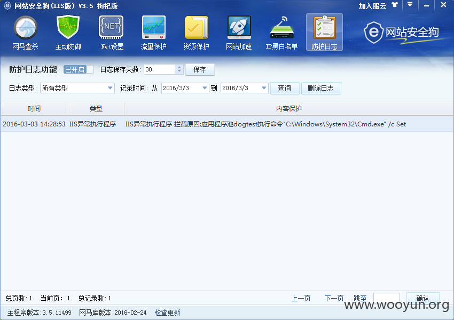Select 防护日志 clipboard icon

click(x=324, y=33)
